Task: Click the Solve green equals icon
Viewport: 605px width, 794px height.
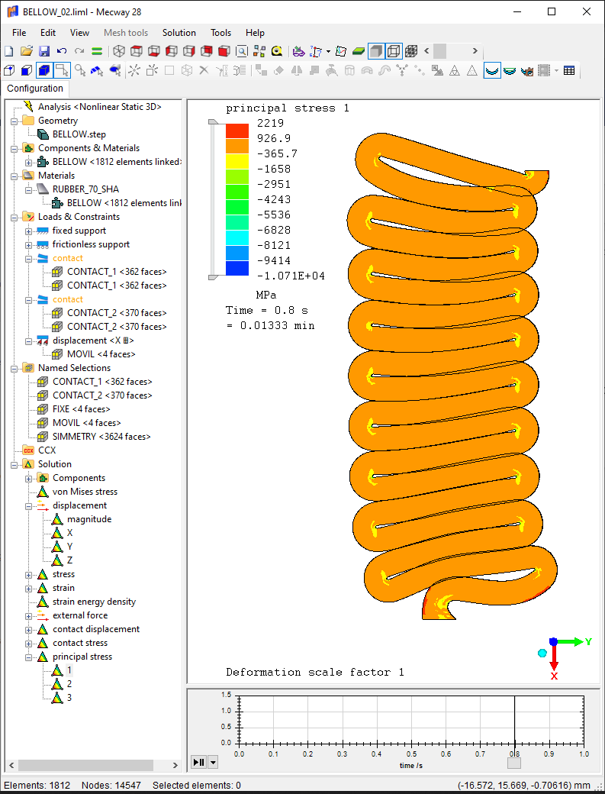Action: point(97,51)
